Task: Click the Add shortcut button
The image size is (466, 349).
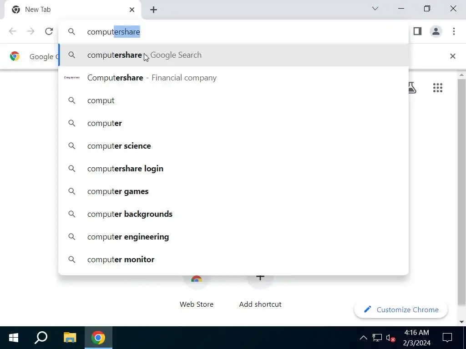Action: click(x=260, y=292)
